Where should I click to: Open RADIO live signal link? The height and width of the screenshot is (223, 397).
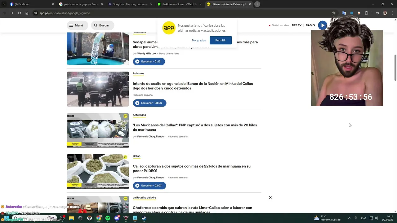click(310, 25)
